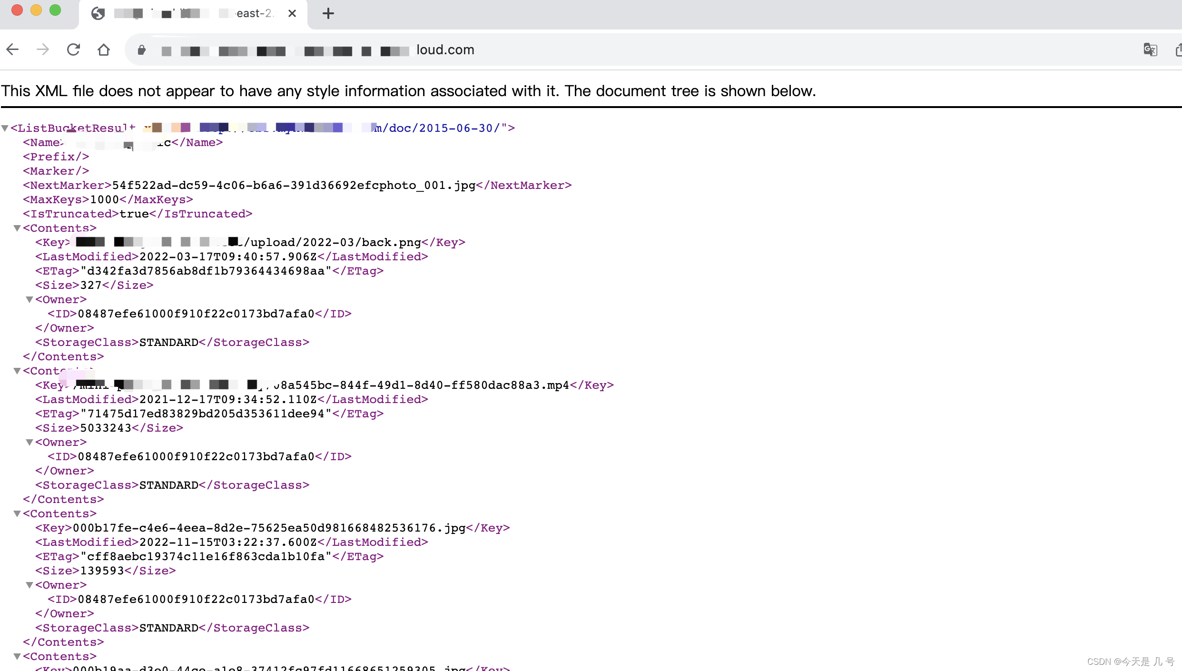Collapse the Owner node under mp4 entry
This screenshot has width=1182, height=671.
click(x=30, y=442)
